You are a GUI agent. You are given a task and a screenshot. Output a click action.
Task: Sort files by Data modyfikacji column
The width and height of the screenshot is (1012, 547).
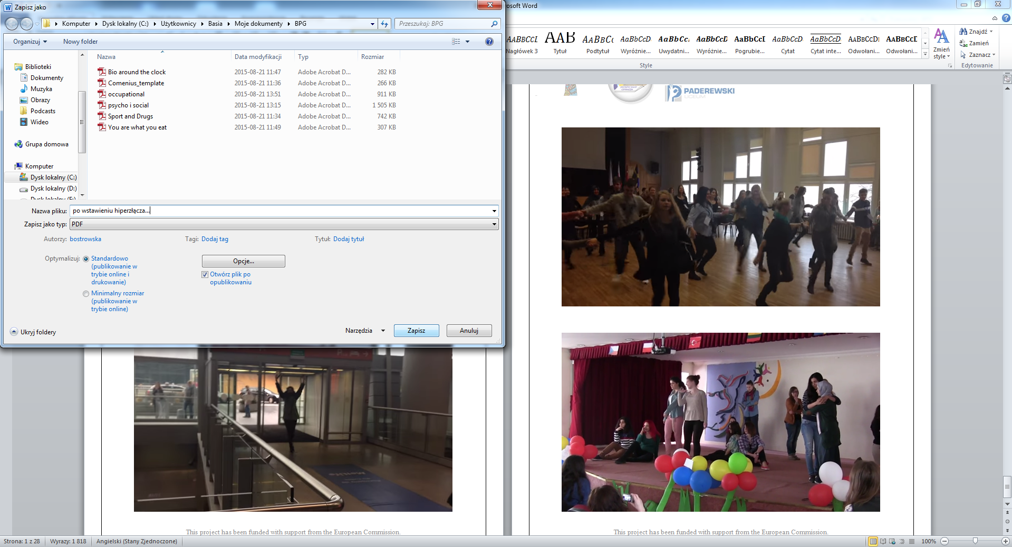[x=262, y=57]
